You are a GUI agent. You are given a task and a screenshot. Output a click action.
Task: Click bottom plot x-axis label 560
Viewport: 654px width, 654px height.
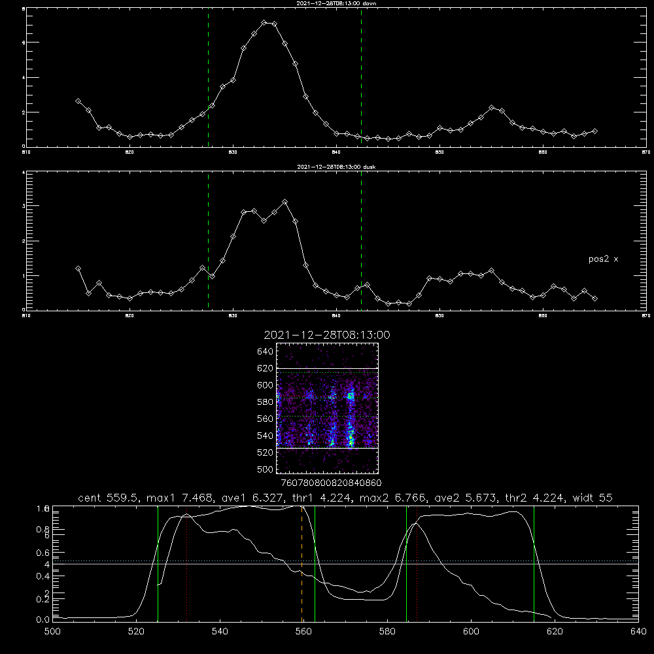pos(303,632)
